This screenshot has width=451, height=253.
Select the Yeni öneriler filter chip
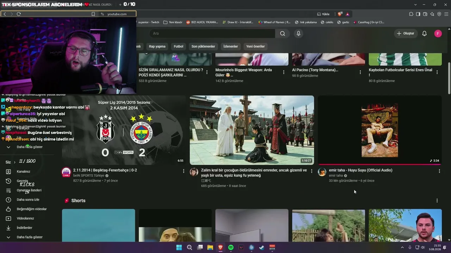(x=255, y=46)
